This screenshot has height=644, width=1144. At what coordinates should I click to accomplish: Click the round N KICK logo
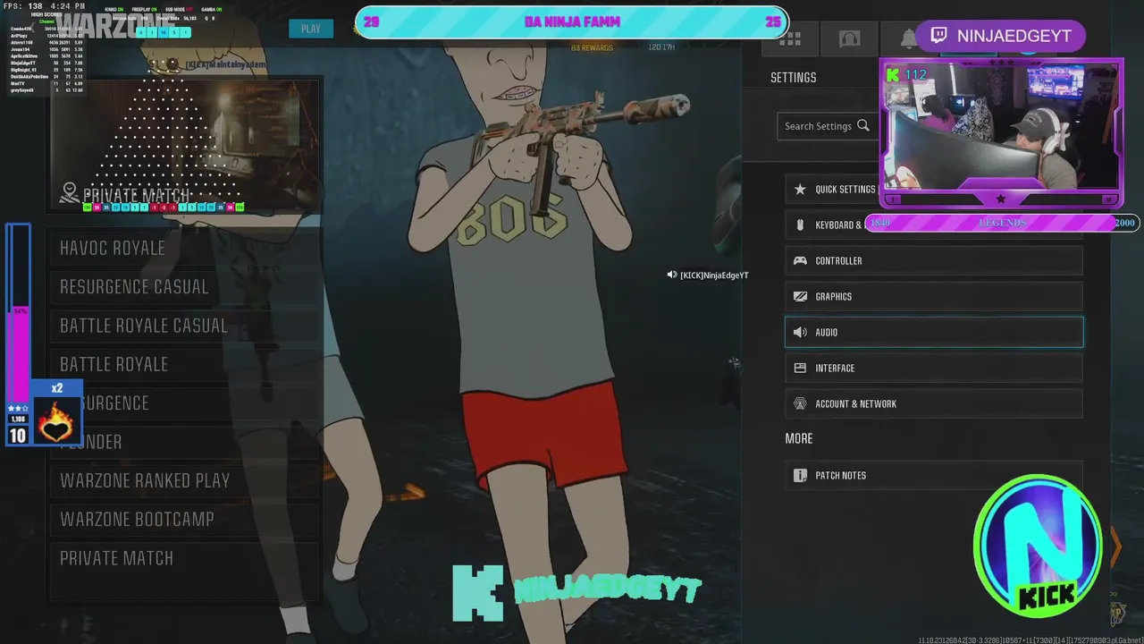pyautogui.click(x=1037, y=547)
